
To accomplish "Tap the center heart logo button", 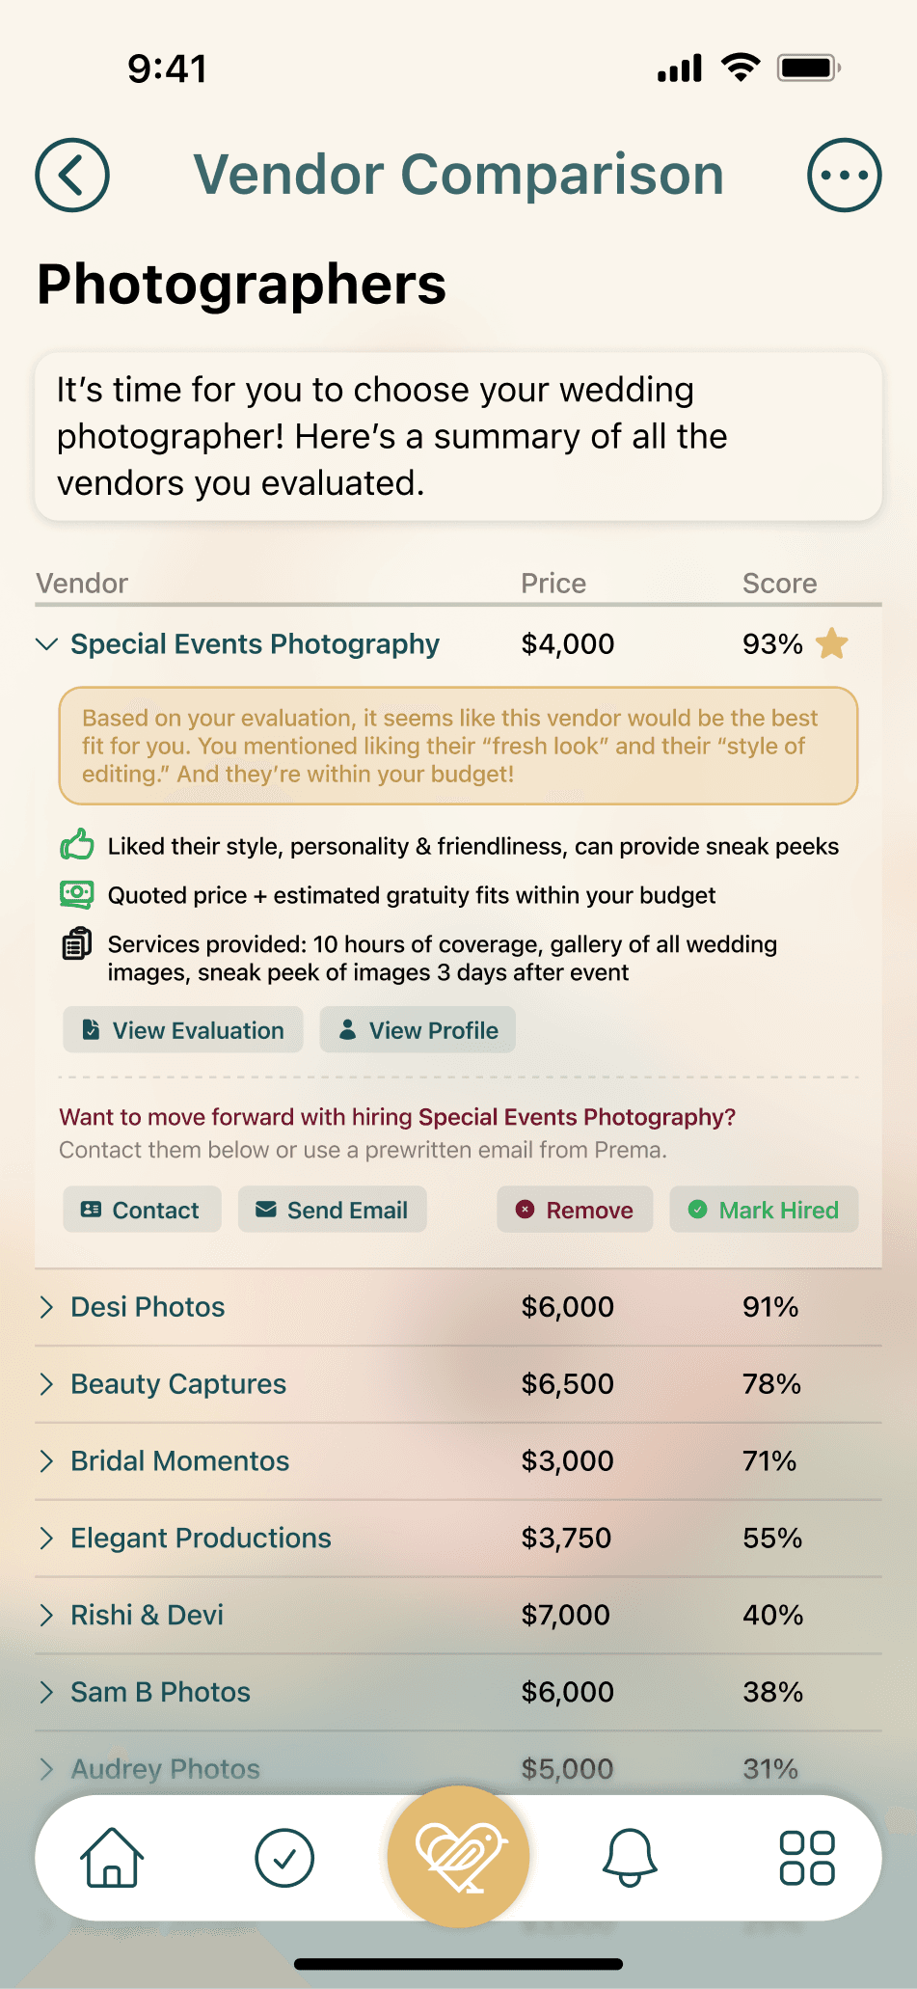I will 459,1855.
